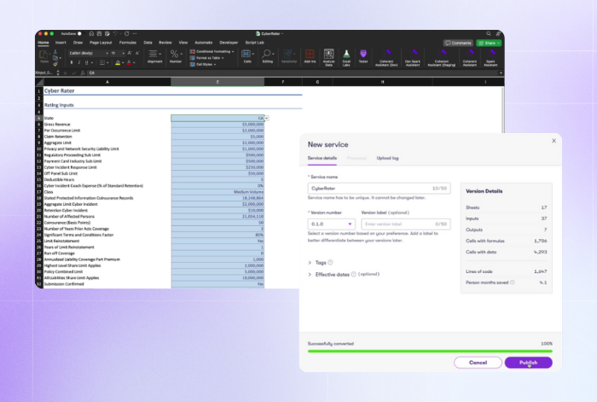Viewport: 597px width, 402px height.
Task: Click the Cut scissors icon
Action: (55, 52)
